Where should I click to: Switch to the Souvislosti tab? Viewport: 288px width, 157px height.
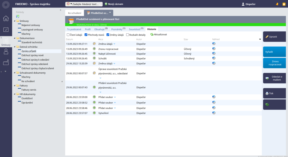(136, 29)
